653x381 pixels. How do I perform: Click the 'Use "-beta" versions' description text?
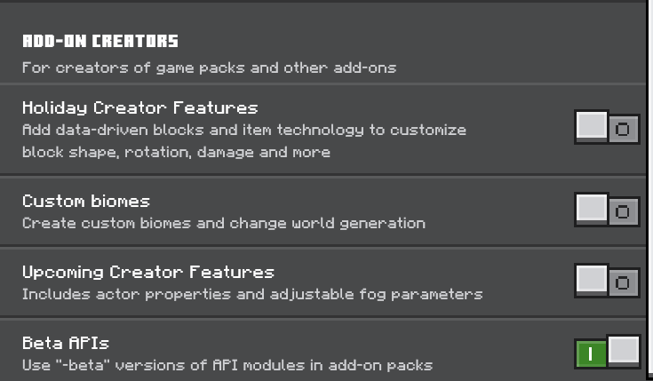(227, 365)
